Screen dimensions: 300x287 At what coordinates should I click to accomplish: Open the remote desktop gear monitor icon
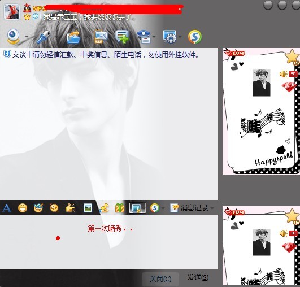(x=169, y=36)
